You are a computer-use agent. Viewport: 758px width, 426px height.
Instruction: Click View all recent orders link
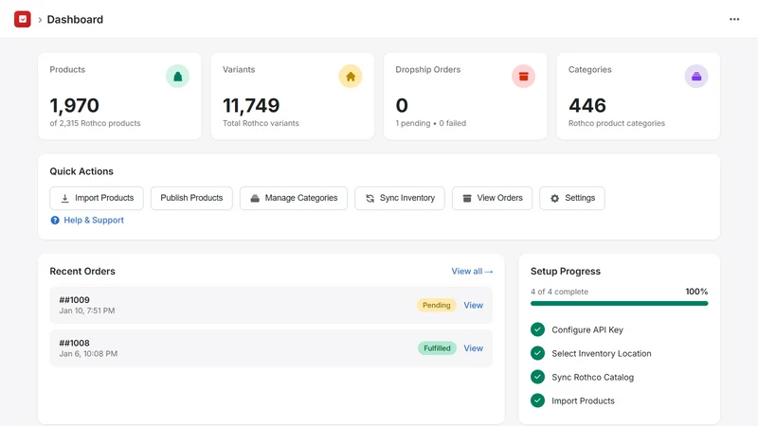(472, 272)
